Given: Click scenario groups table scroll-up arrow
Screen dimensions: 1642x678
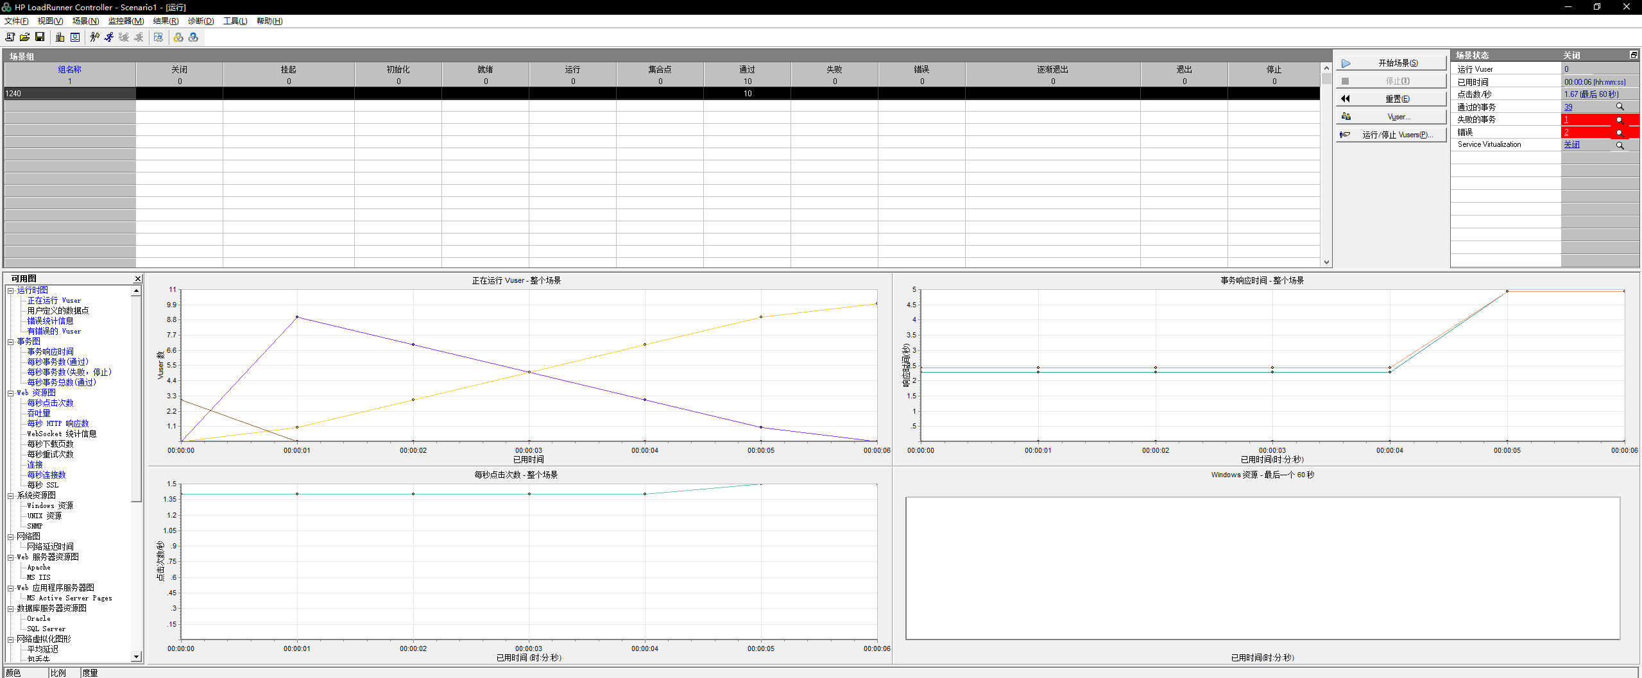Looking at the screenshot, I should coord(1326,68).
